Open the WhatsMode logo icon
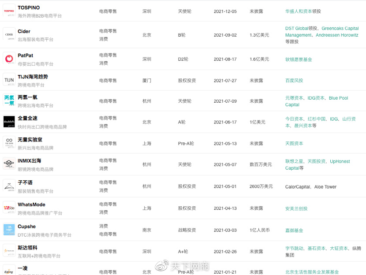The height and width of the screenshot is (275, 366). point(9,208)
